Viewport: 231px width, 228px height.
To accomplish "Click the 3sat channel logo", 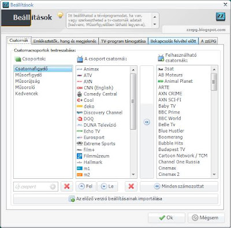I will 161,69.
